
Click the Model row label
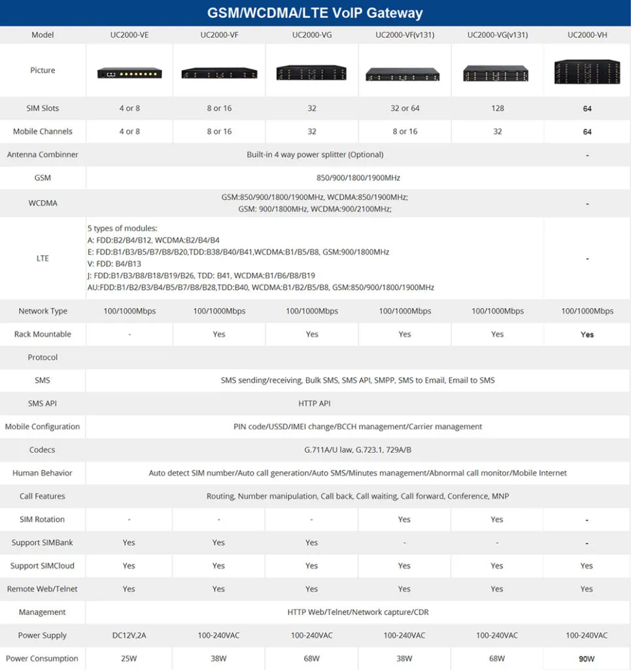click(42, 35)
